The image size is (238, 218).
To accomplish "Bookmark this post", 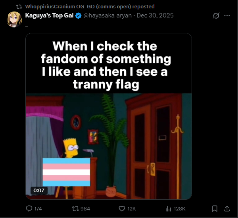I will 215,208.
